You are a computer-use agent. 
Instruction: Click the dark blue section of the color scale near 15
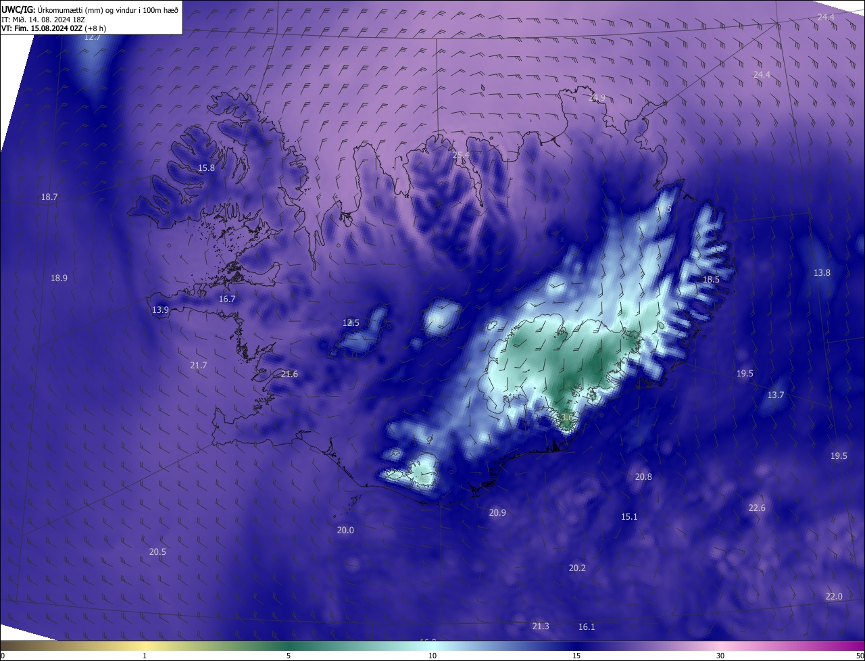point(576,645)
